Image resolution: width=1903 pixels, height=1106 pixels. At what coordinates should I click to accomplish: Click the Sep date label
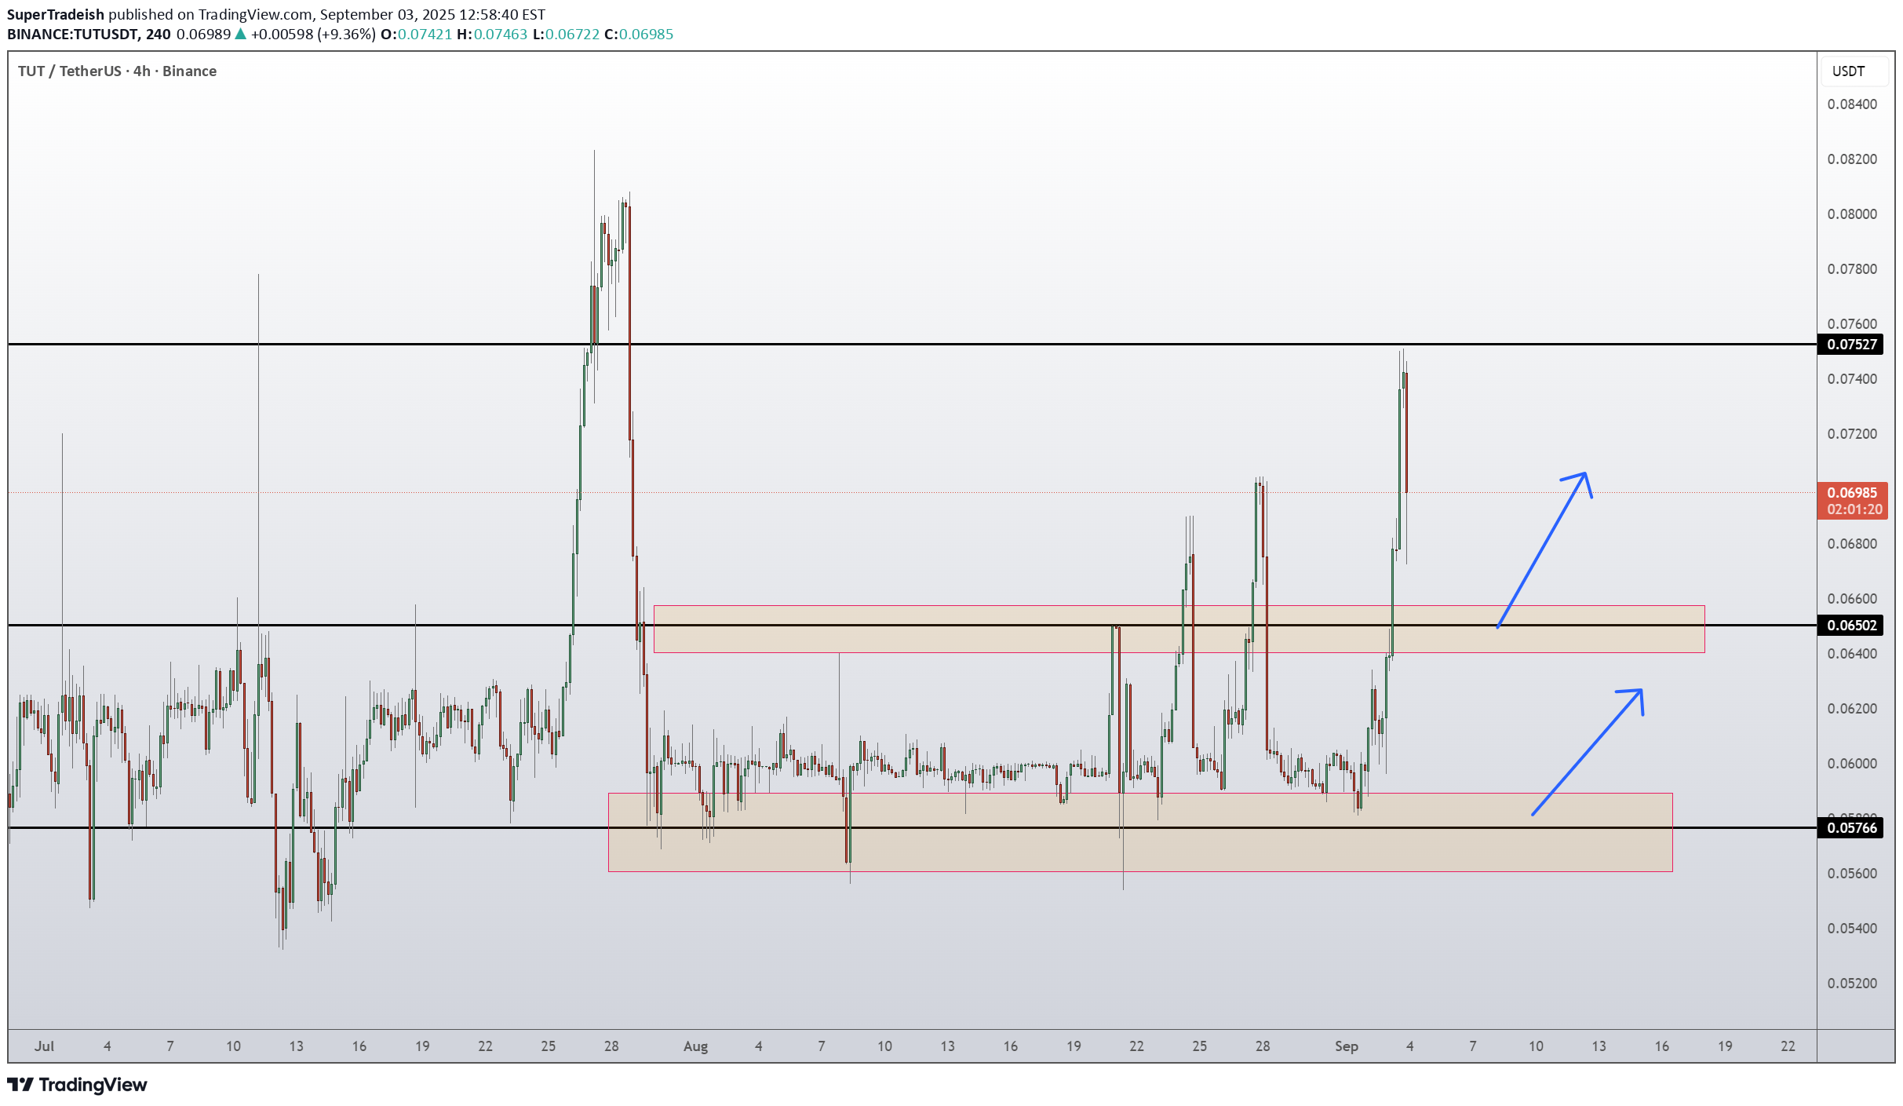pyautogui.click(x=1347, y=1046)
